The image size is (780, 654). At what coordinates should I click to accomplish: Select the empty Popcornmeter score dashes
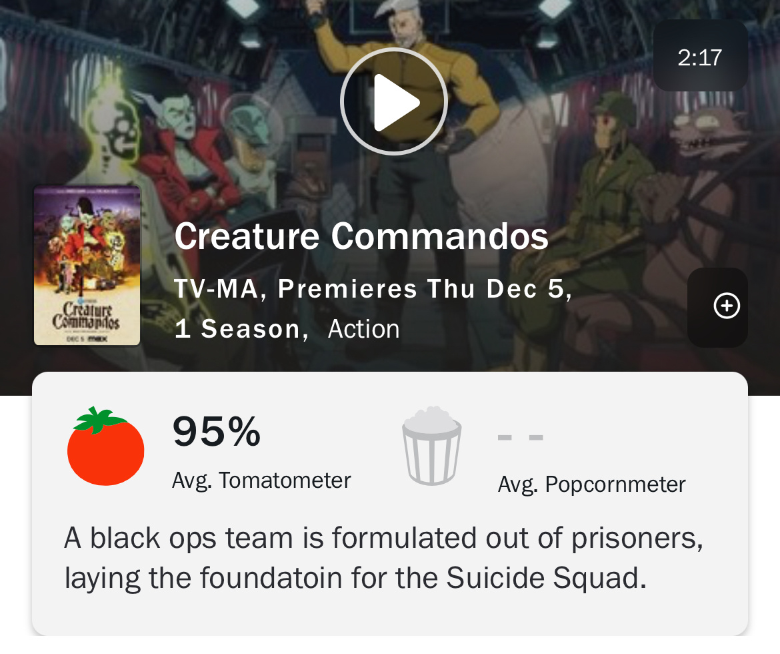point(520,437)
